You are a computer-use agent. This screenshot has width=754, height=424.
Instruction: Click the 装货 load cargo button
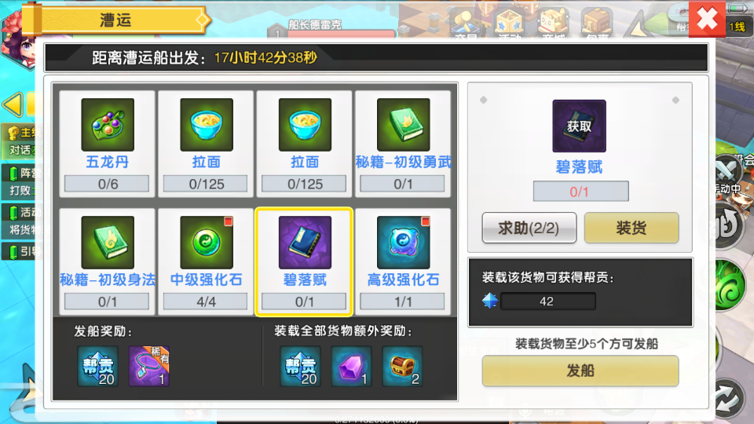[631, 228]
